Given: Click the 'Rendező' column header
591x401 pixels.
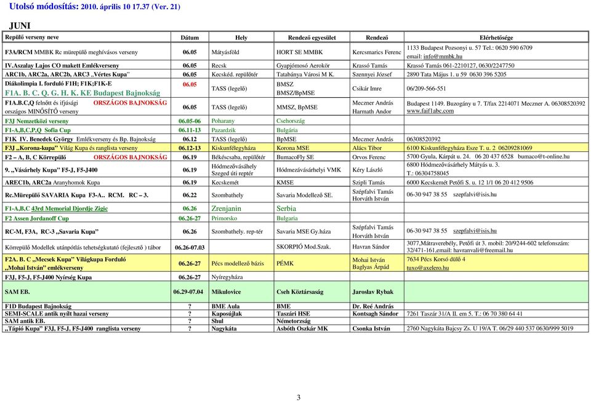Looking at the screenshot, I should 377,38.
